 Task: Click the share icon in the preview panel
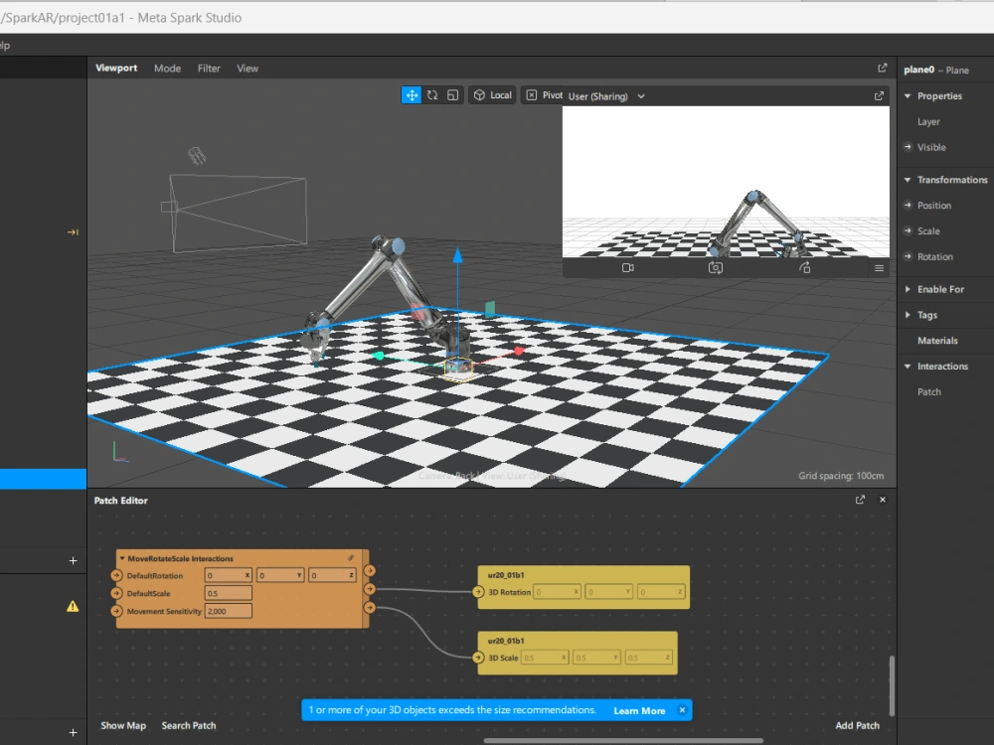tap(804, 267)
